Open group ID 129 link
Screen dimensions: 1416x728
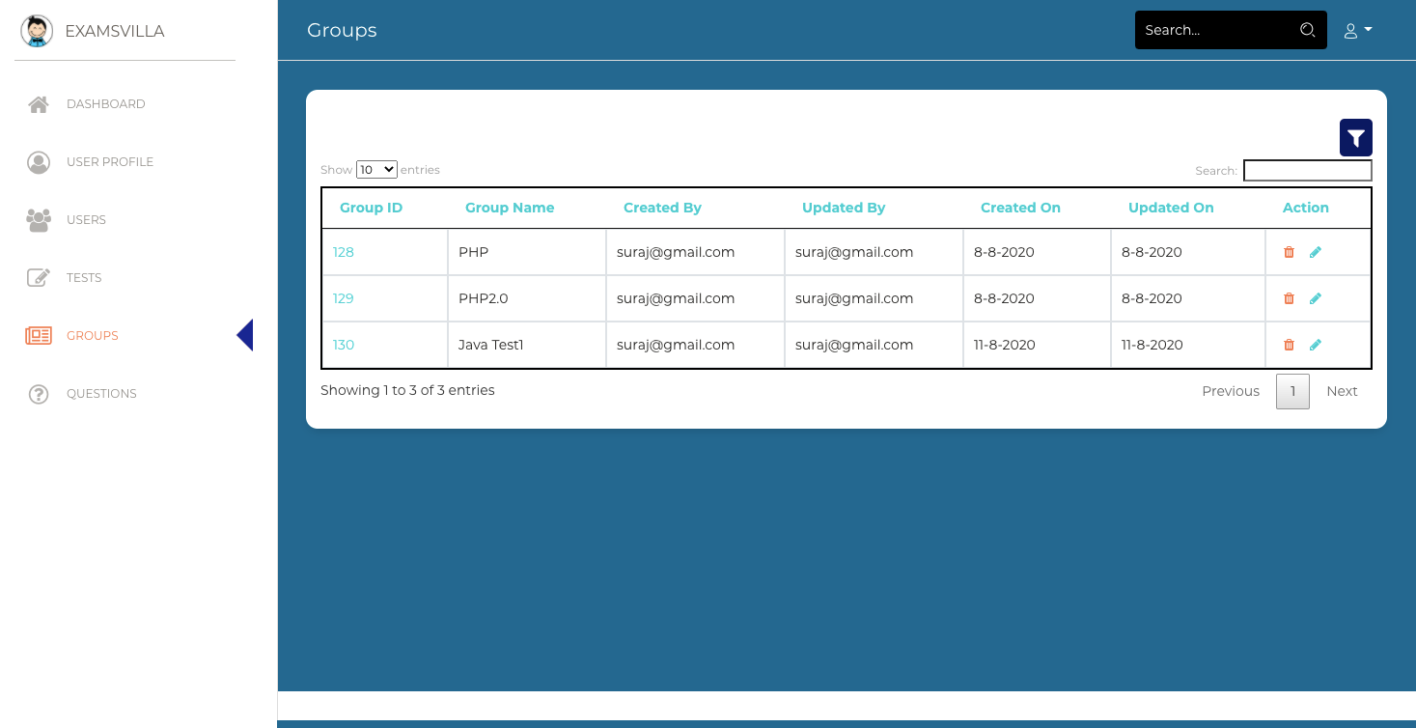tap(344, 298)
